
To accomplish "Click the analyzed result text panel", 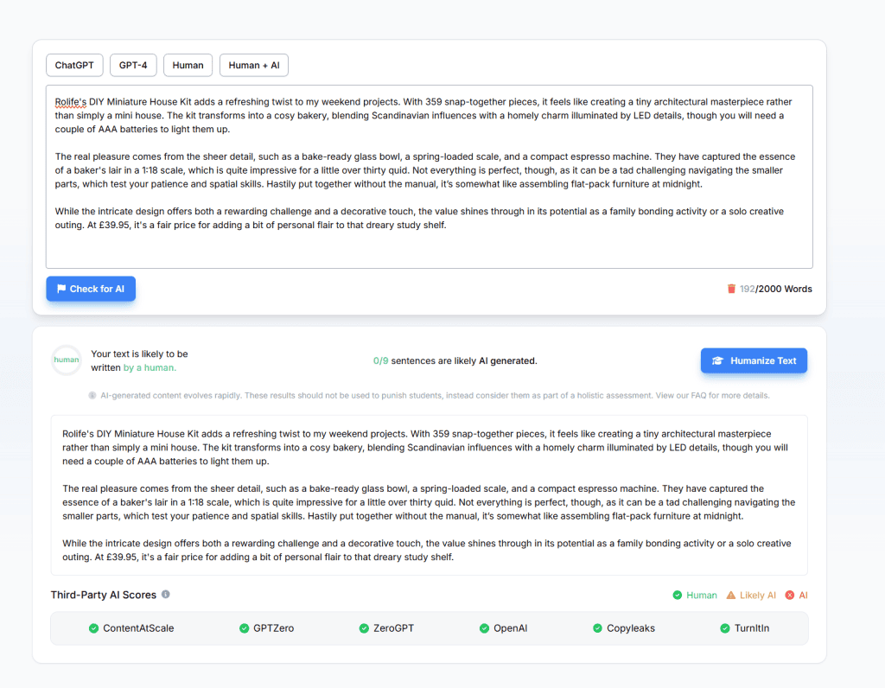I will (x=430, y=495).
